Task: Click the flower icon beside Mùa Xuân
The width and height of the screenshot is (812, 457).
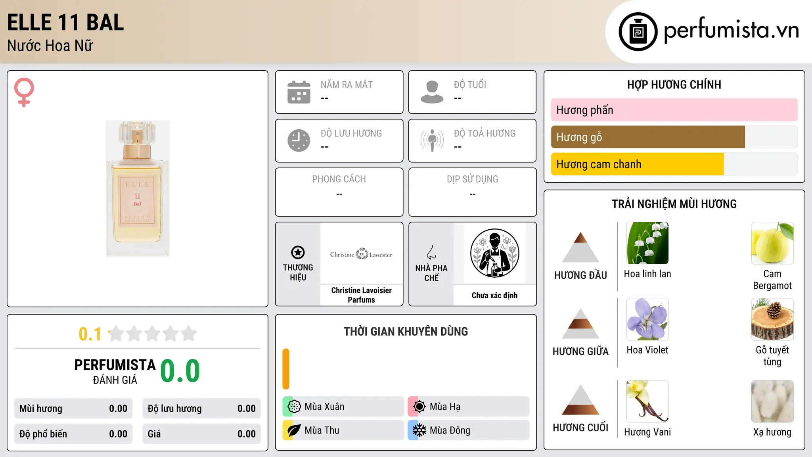Action: point(294,407)
